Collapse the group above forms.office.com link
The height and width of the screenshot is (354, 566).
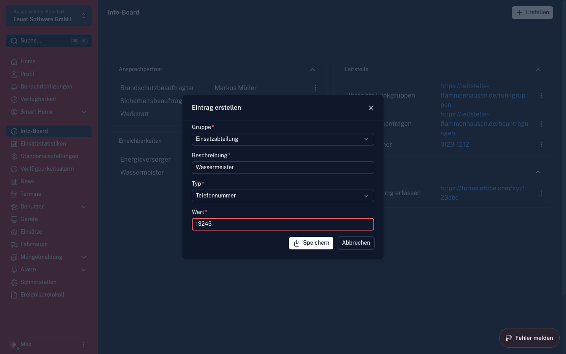click(538, 172)
